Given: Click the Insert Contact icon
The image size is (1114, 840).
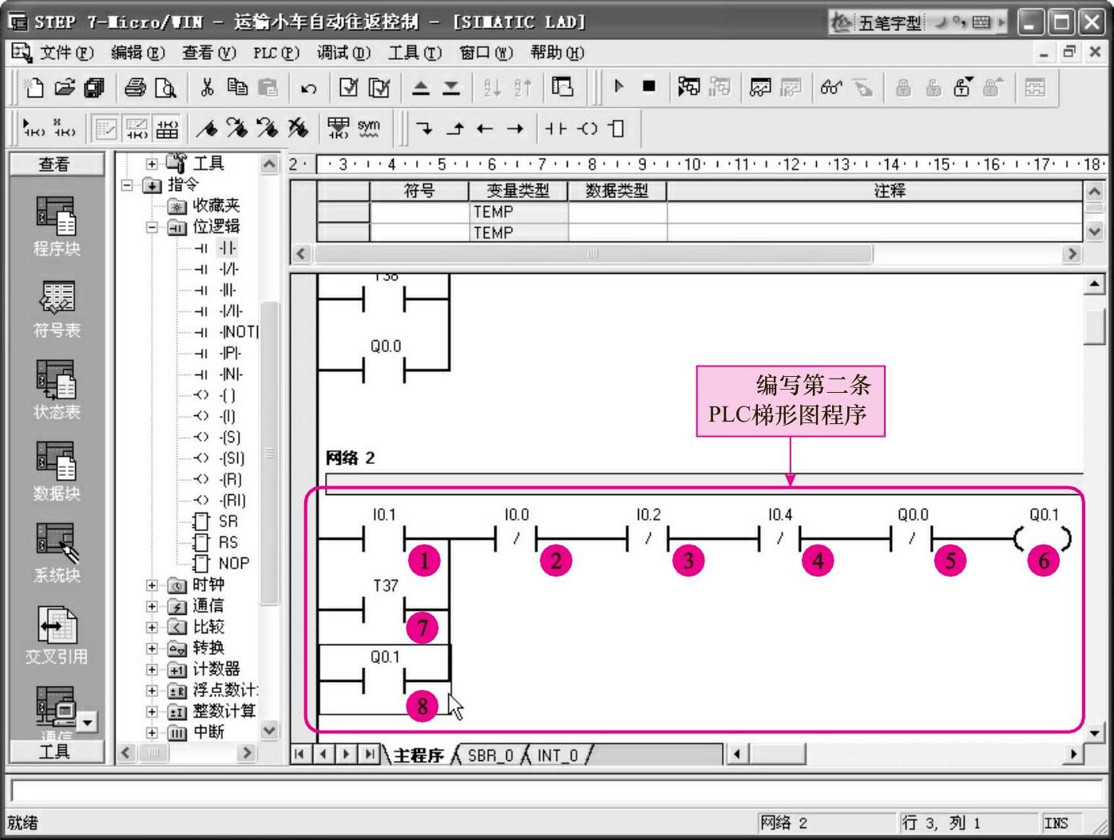Looking at the screenshot, I should (x=556, y=129).
